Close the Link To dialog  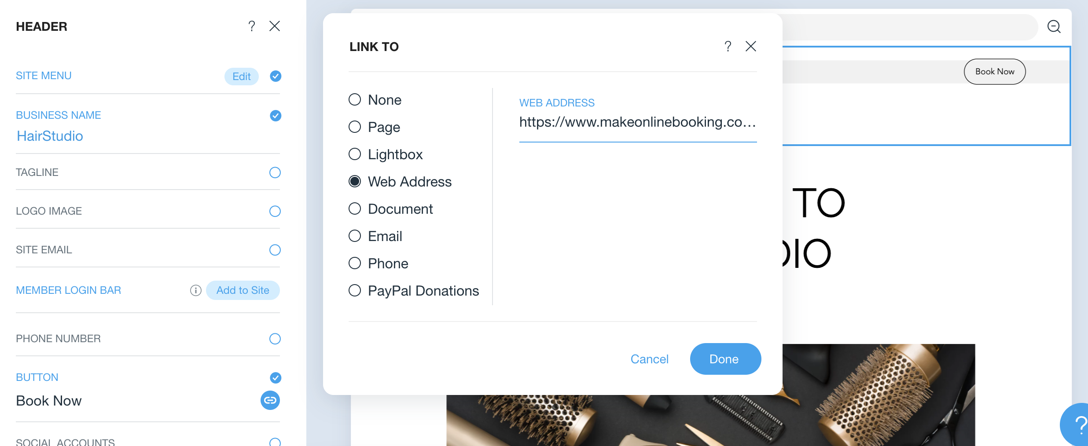point(751,46)
